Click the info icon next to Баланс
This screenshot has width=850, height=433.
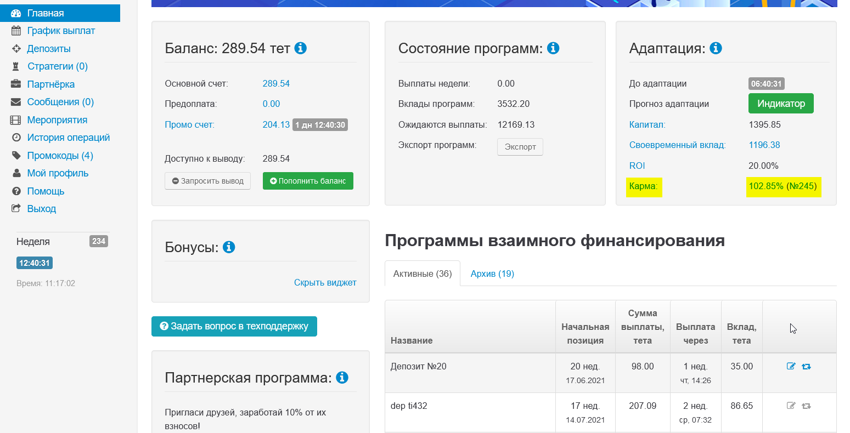click(300, 48)
